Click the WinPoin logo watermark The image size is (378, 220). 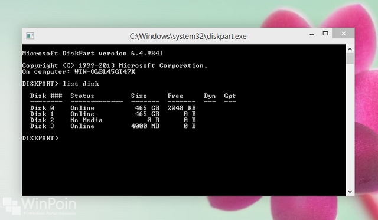point(40,206)
